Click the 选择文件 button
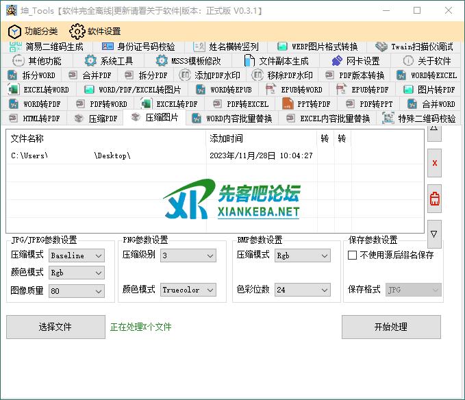 55,327
